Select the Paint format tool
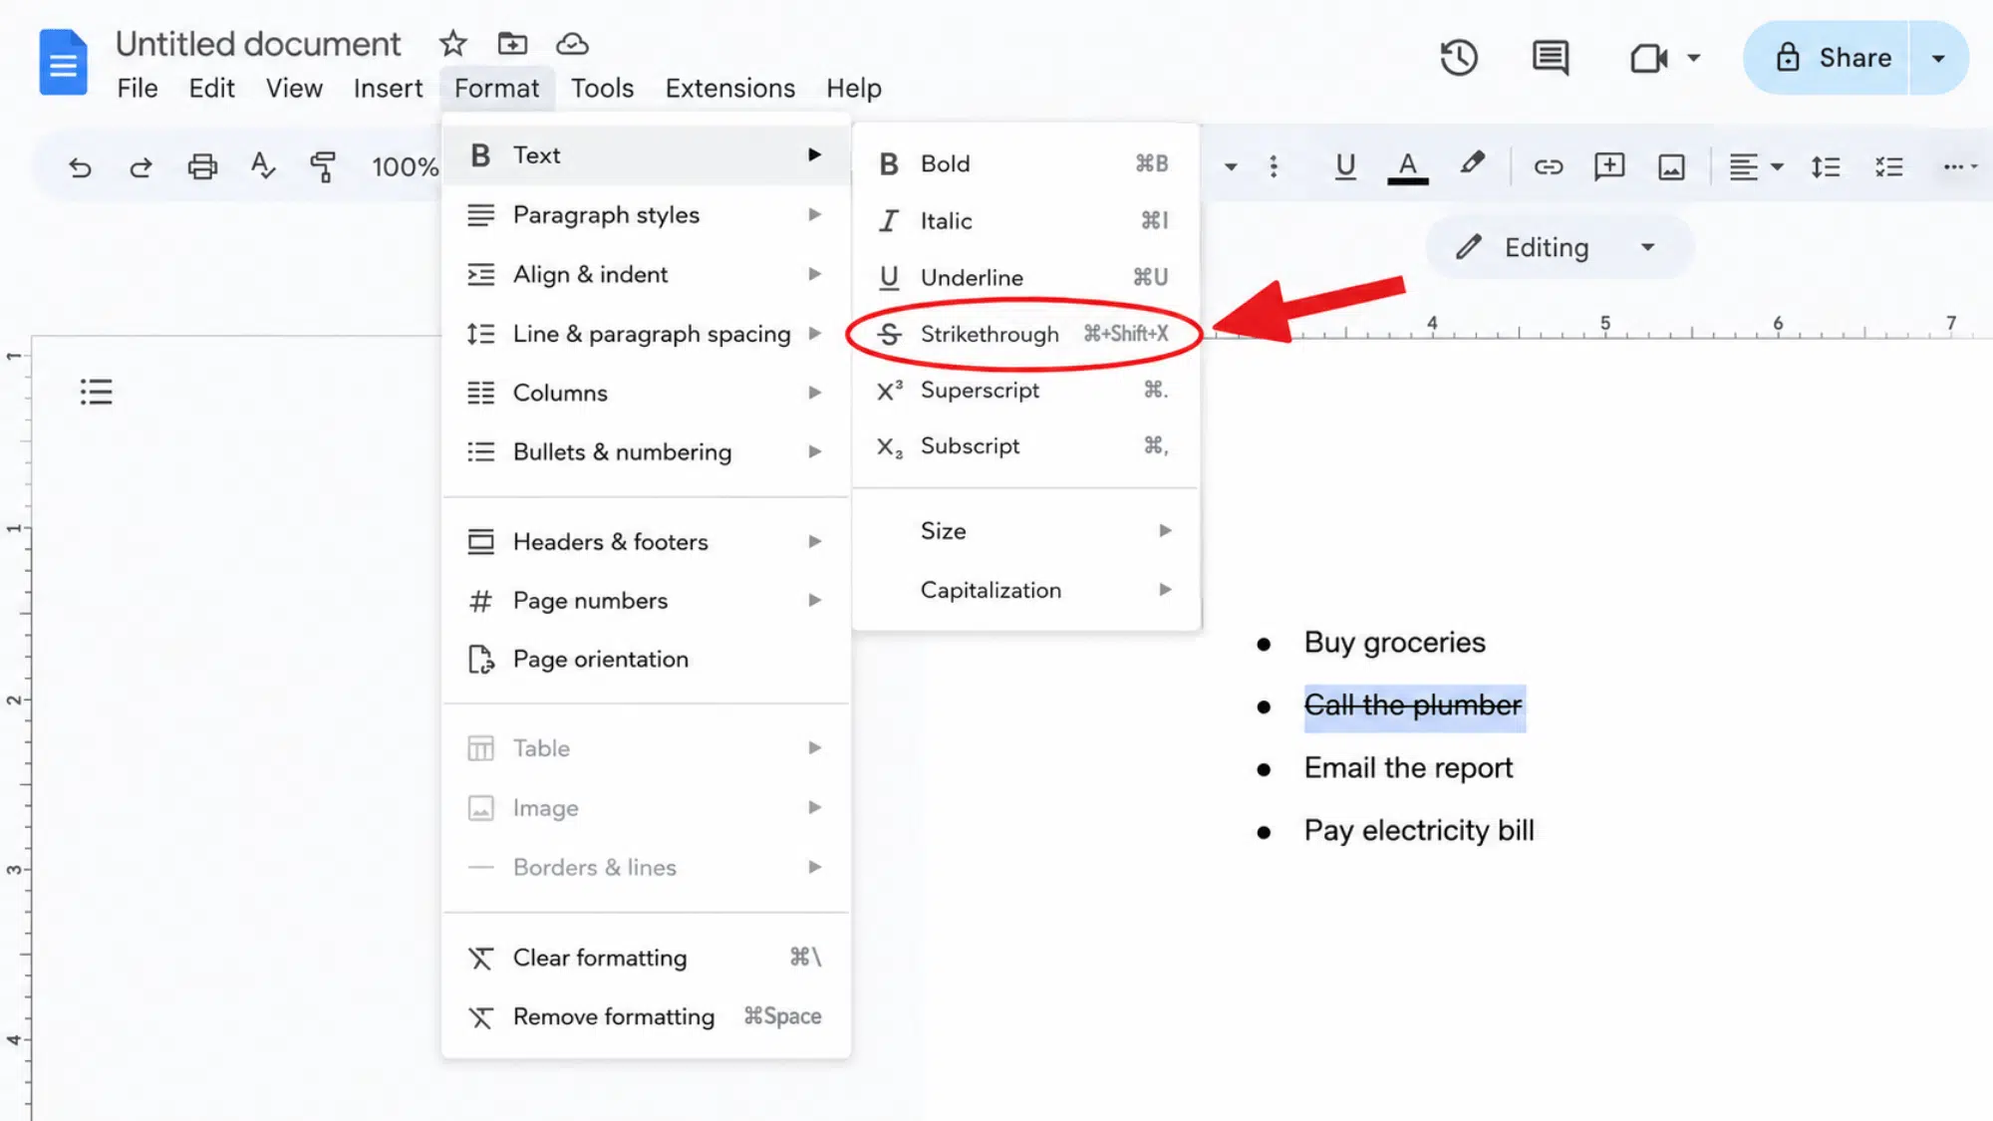Screen dimensions: 1993x1121 323,166
